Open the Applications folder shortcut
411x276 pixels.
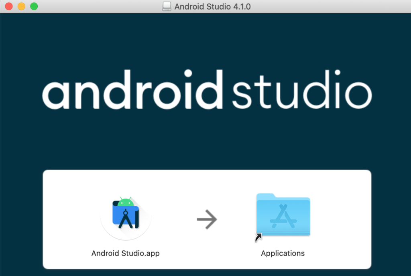(x=283, y=217)
